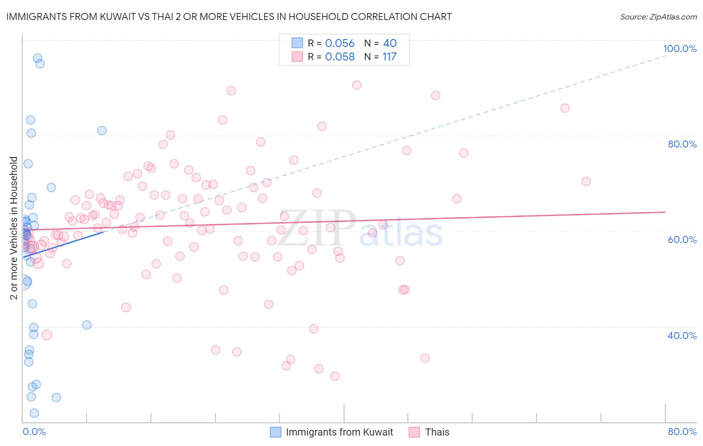This screenshot has width=703, height=446.
Task: Click the 0.0% x-axis label
Action: click(34, 431)
